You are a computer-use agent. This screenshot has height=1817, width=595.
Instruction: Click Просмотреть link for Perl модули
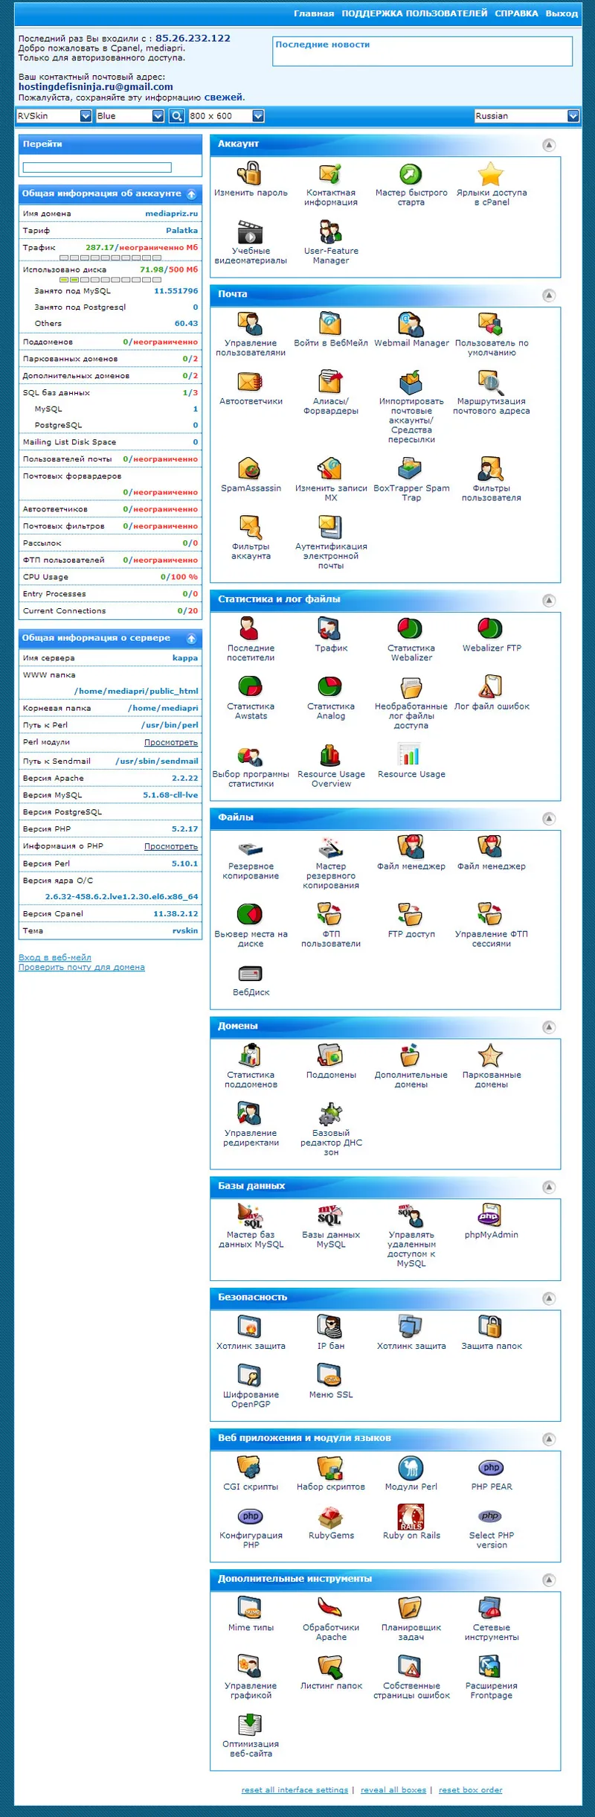(171, 742)
